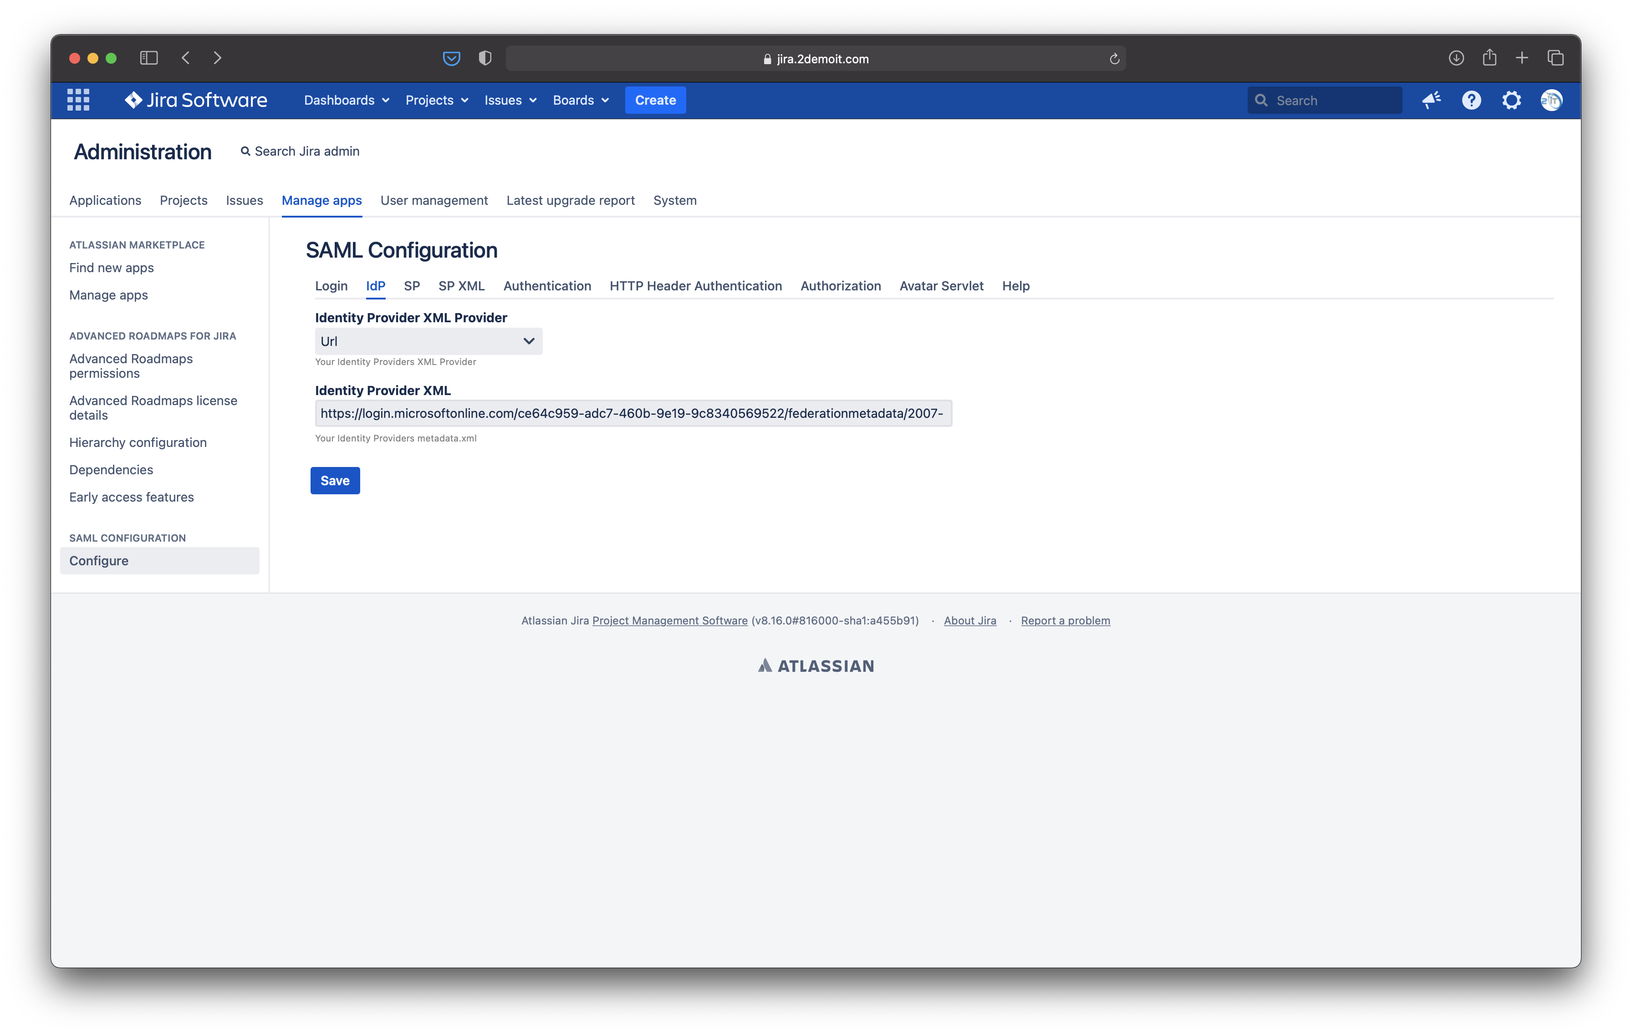Click the Identity Provider XML URL field

coord(633,413)
